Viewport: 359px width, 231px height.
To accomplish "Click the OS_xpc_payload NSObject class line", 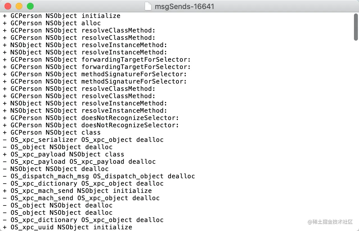I will pos(64,154).
